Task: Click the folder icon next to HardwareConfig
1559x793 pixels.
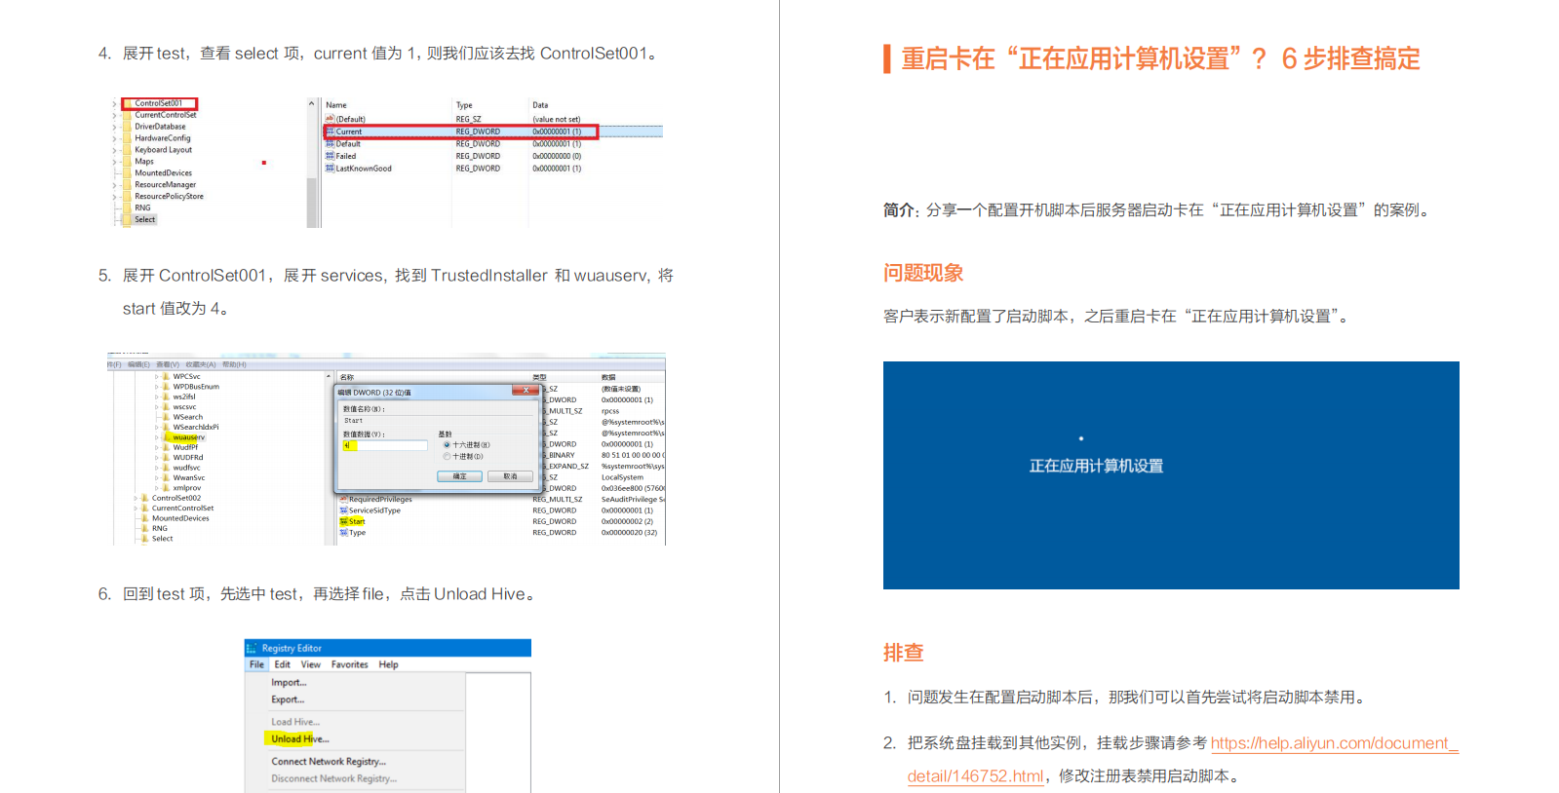Action: pyautogui.click(x=127, y=138)
